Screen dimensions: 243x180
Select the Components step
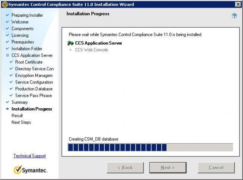point(22,29)
